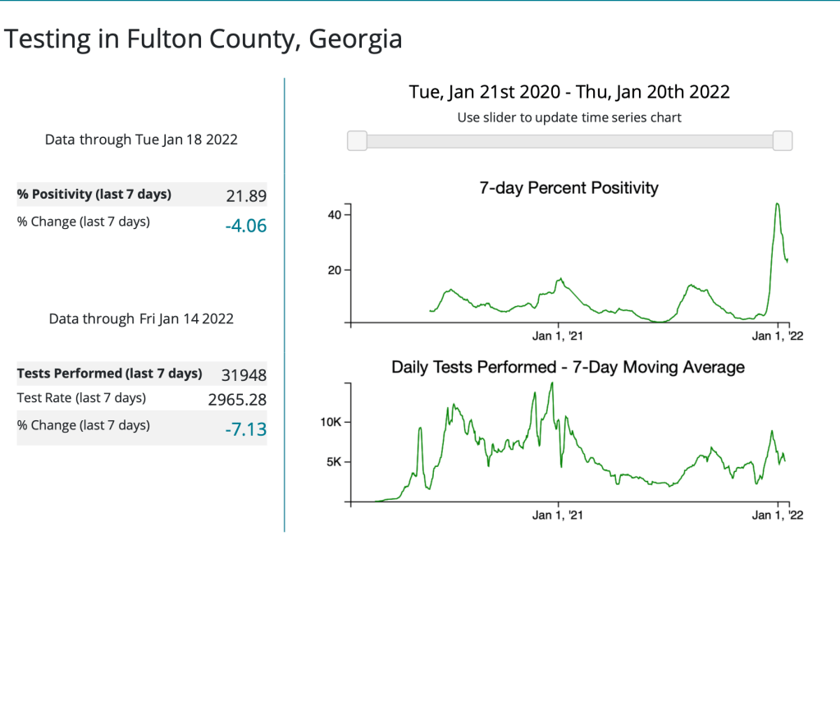The height and width of the screenshot is (710, 840).
Task: Click the 10K y-axis label on tests chart
Action: pos(331,422)
